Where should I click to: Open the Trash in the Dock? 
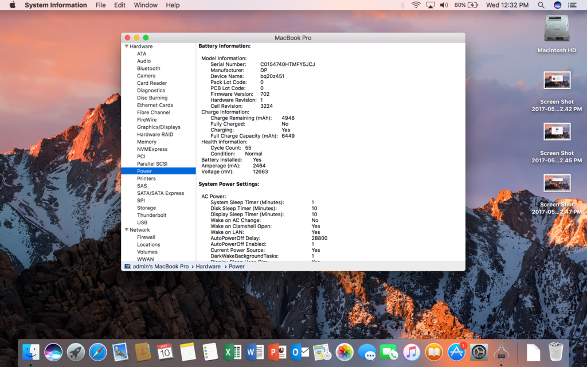[x=556, y=352]
